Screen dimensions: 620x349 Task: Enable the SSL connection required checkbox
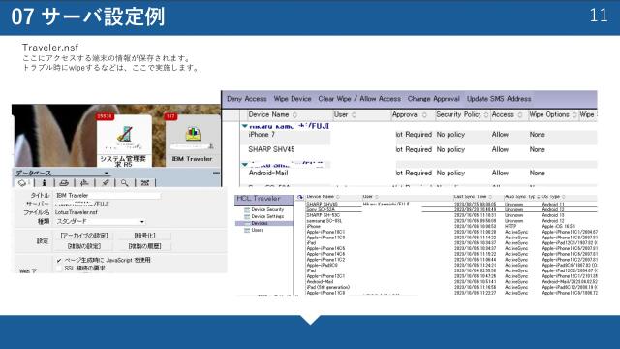point(59,268)
